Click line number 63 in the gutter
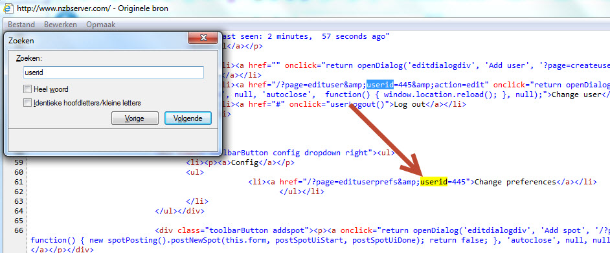Screen dimensions: 610x253 (x=19, y=201)
